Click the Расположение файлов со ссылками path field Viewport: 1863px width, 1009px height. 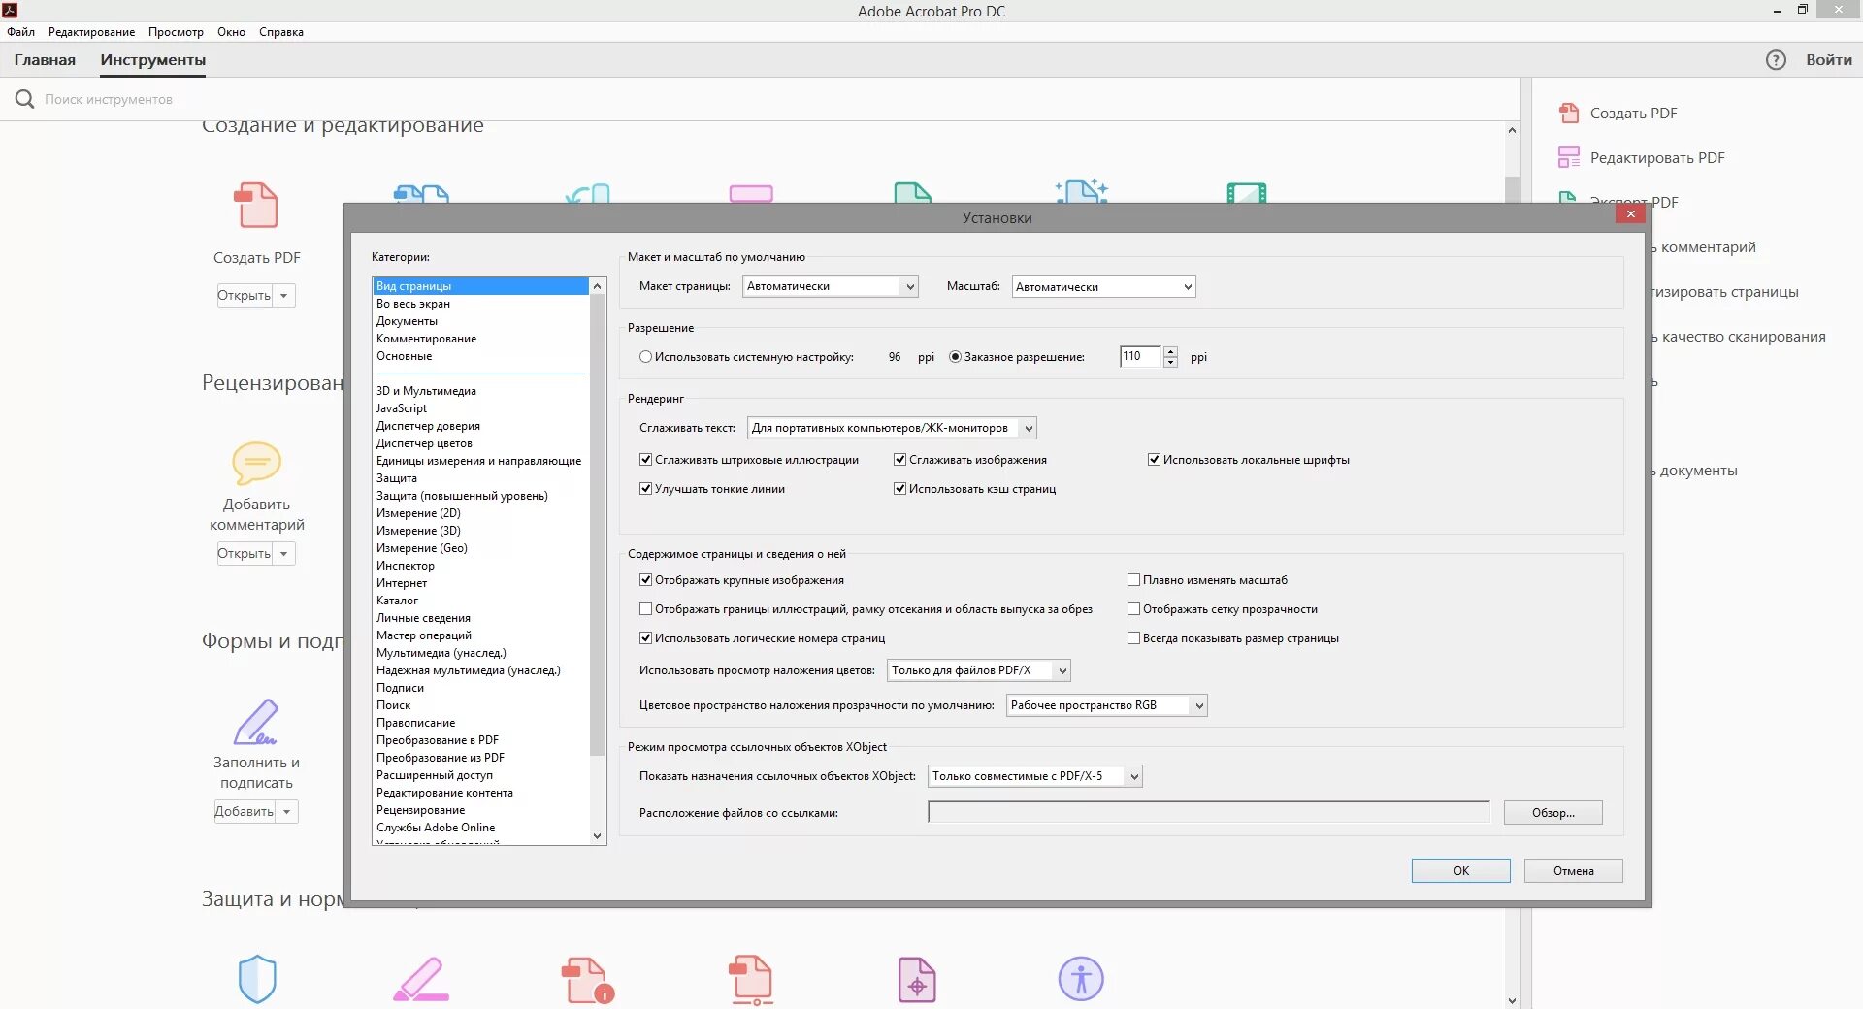coord(1209,812)
